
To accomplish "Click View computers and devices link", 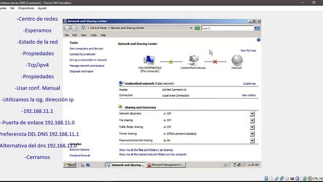I will point(86,49).
